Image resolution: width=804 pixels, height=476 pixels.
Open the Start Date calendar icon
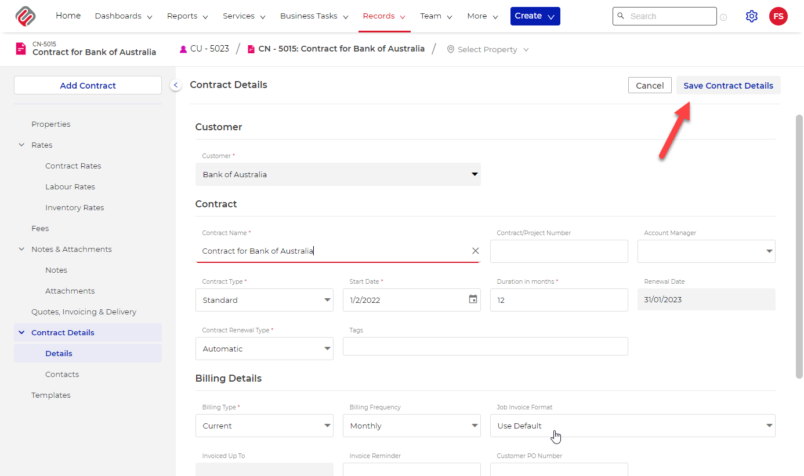(x=473, y=299)
